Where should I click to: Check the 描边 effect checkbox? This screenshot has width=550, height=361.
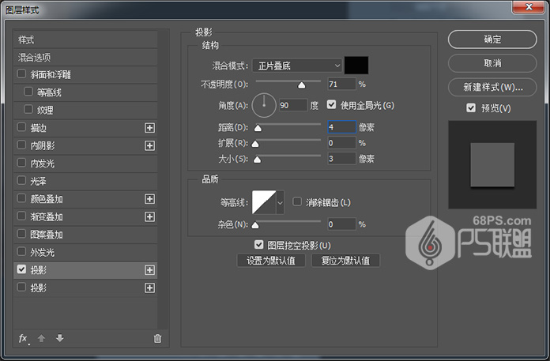21,127
